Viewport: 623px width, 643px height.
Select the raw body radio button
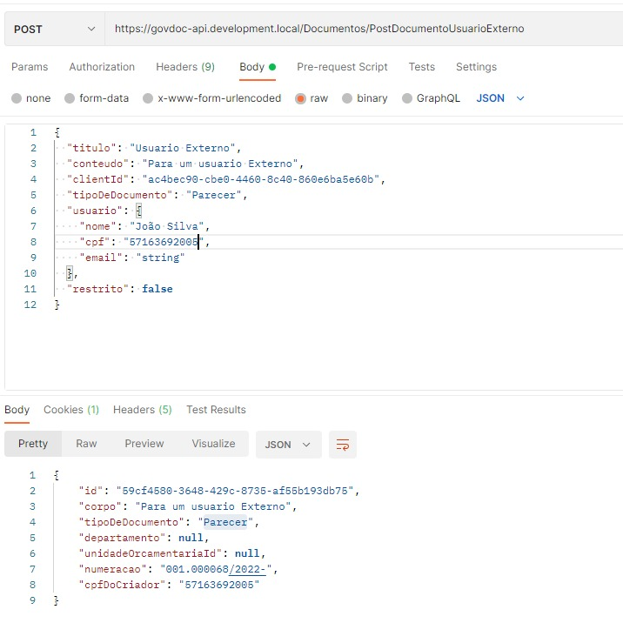[300, 98]
